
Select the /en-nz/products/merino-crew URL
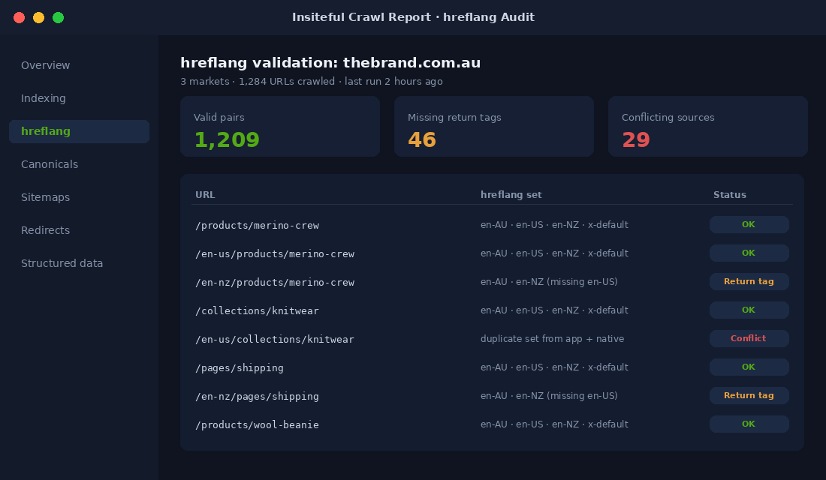click(x=274, y=282)
